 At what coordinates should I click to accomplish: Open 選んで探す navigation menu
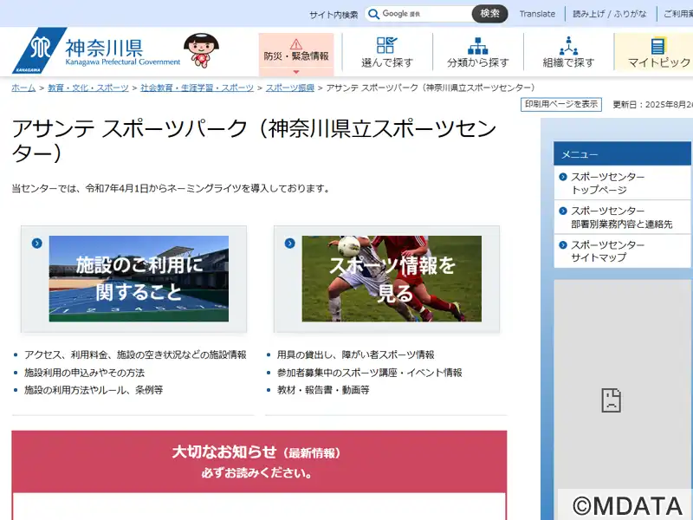click(x=387, y=52)
